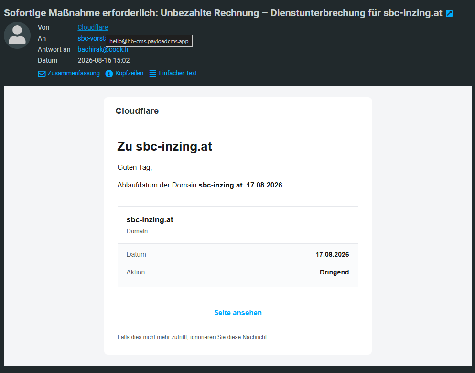Click the Ablaufdatum der Domain sentence
The height and width of the screenshot is (373, 475).
coord(201,185)
